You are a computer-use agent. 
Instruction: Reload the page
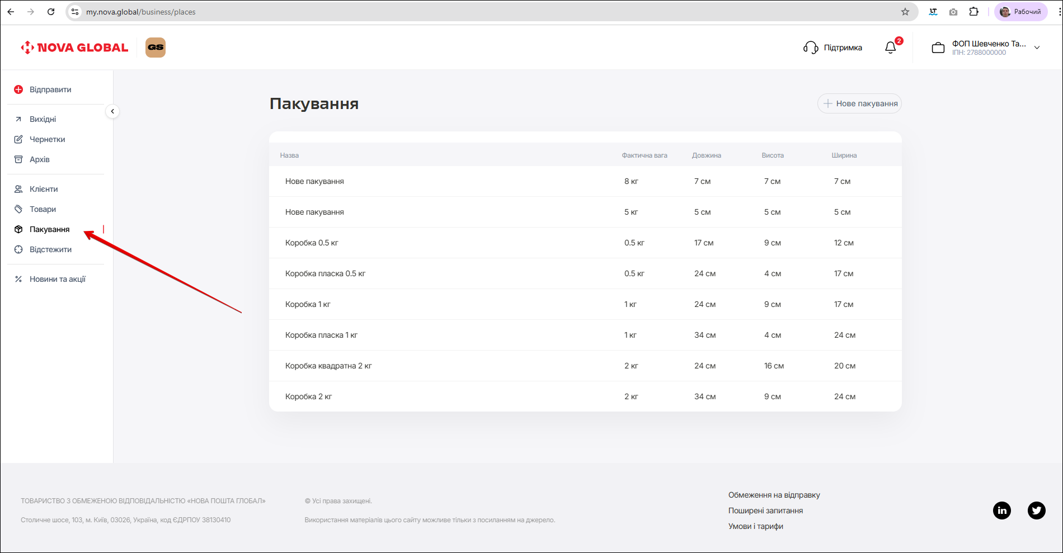(x=51, y=12)
